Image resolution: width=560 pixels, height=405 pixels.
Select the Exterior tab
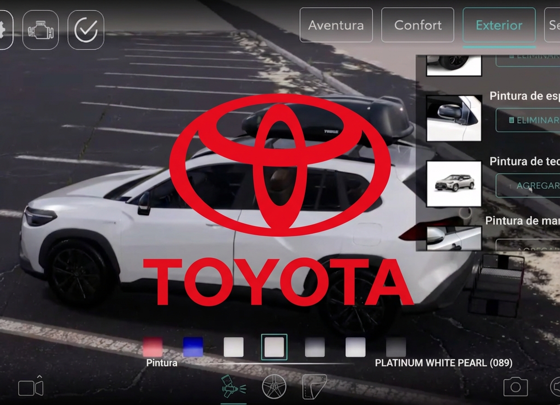pyautogui.click(x=499, y=25)
